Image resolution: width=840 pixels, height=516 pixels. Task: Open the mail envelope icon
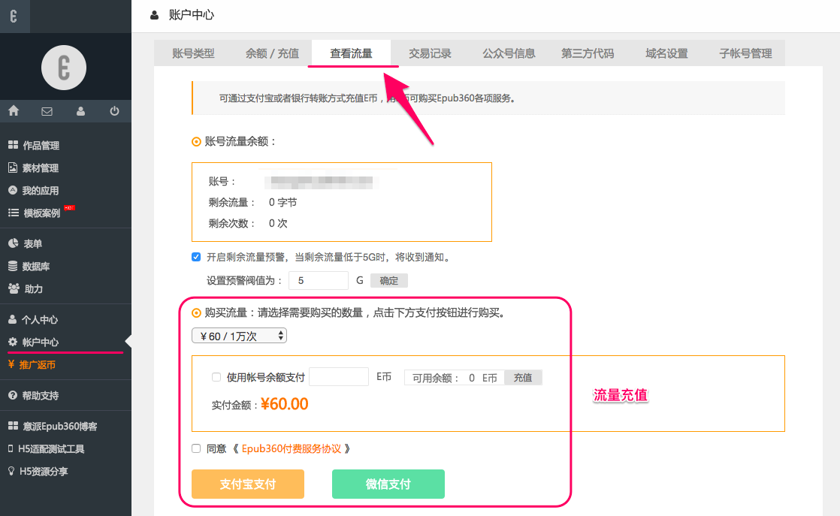[47, 111]
